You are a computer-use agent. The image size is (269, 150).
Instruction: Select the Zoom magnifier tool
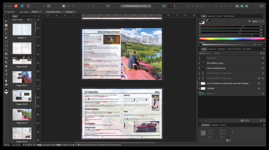[x=6, y=85]
